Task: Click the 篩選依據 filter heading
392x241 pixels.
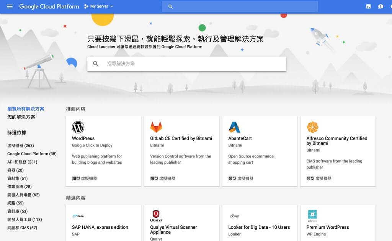Action: click(x=17, y=132)
